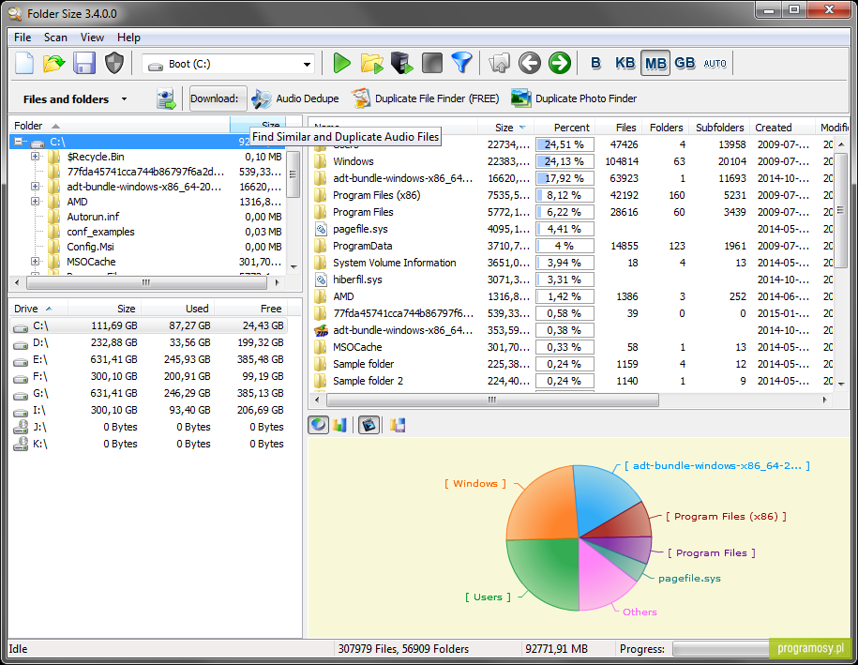Viewport: 858px width, 665px height.
Task: Navigate back with left arrow icon
Action: pos(529,64)
